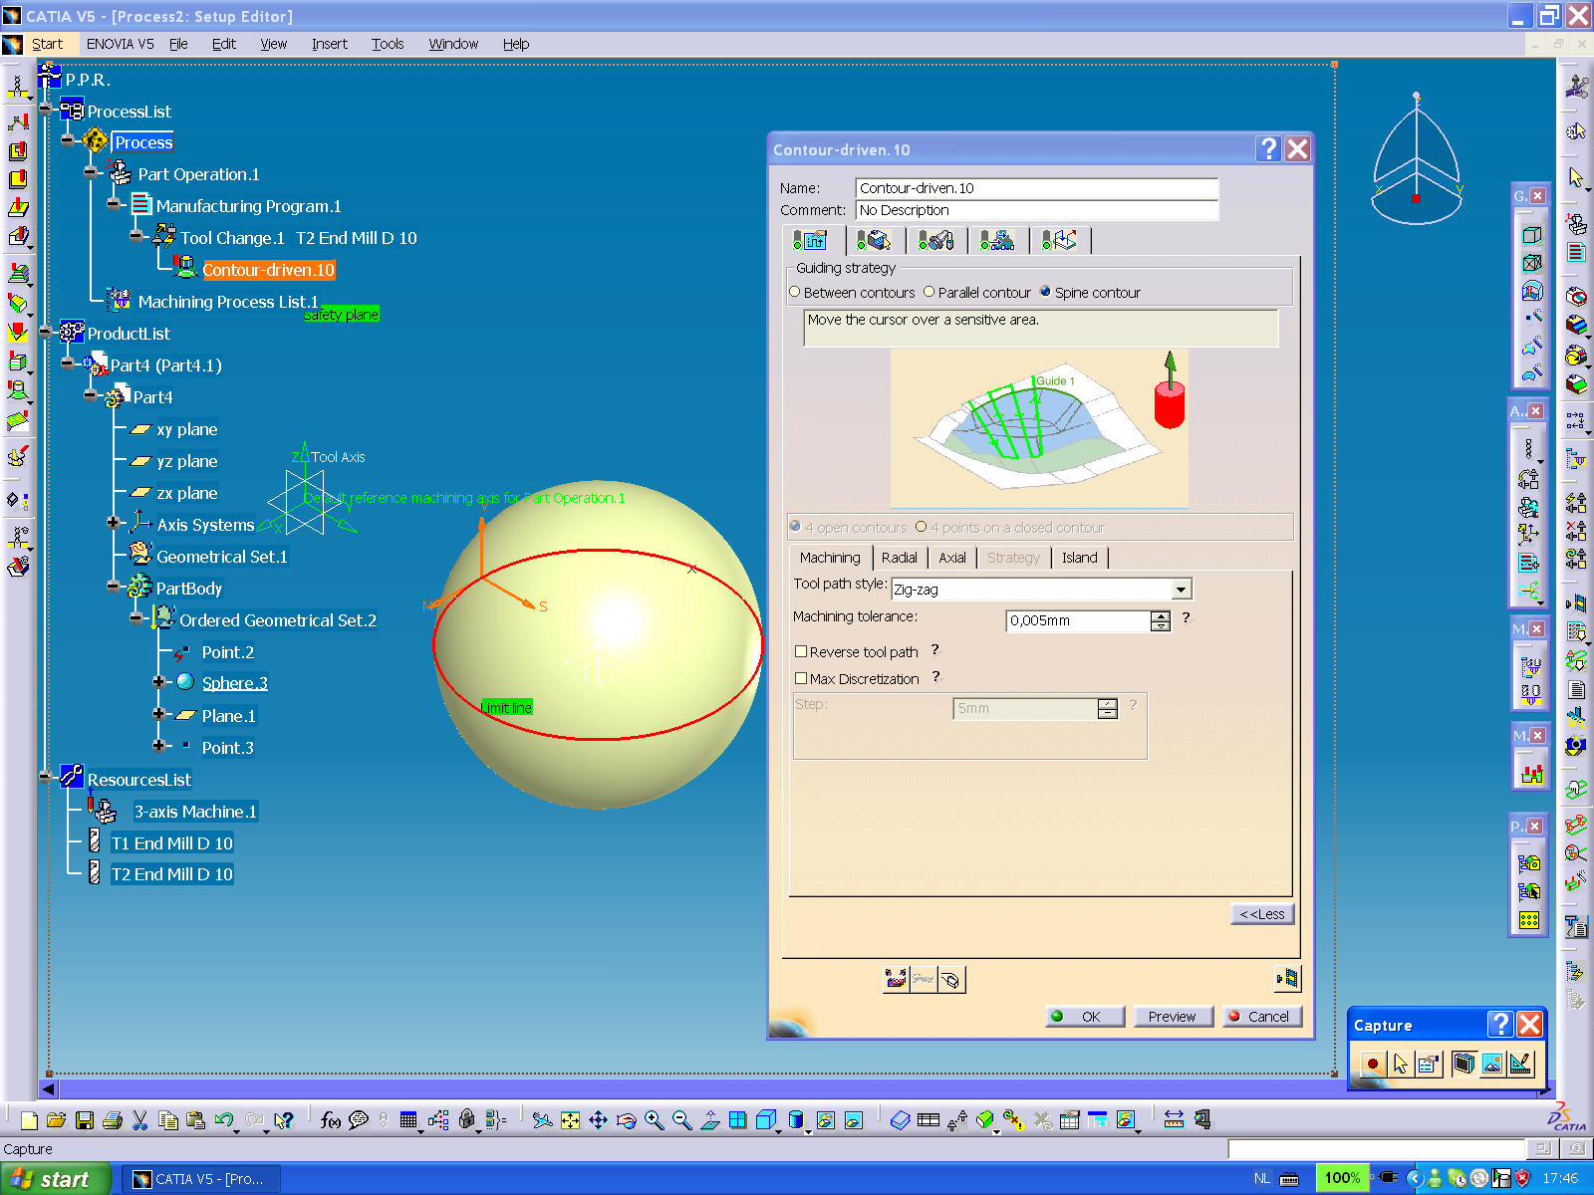This screenshot has width=1594, height=1195.
Task: Click the Print icon in bottom toolbar
Action: pos(113,1120)
